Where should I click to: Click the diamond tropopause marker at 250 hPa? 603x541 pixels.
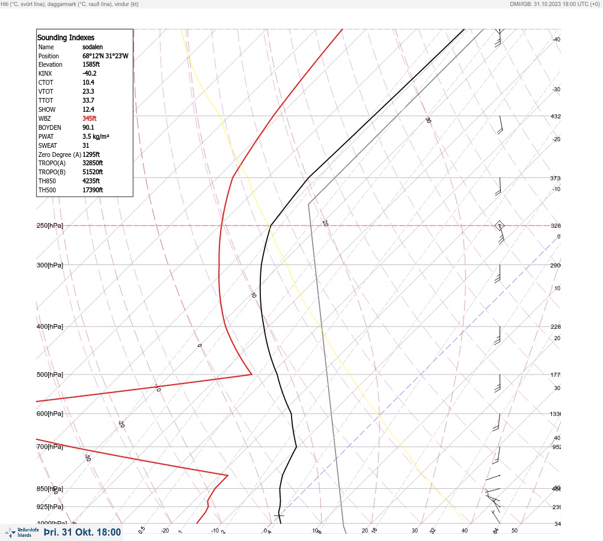pyautogui.click(x=500, y=225)
